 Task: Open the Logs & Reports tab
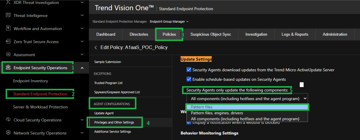tap(295, 34)
